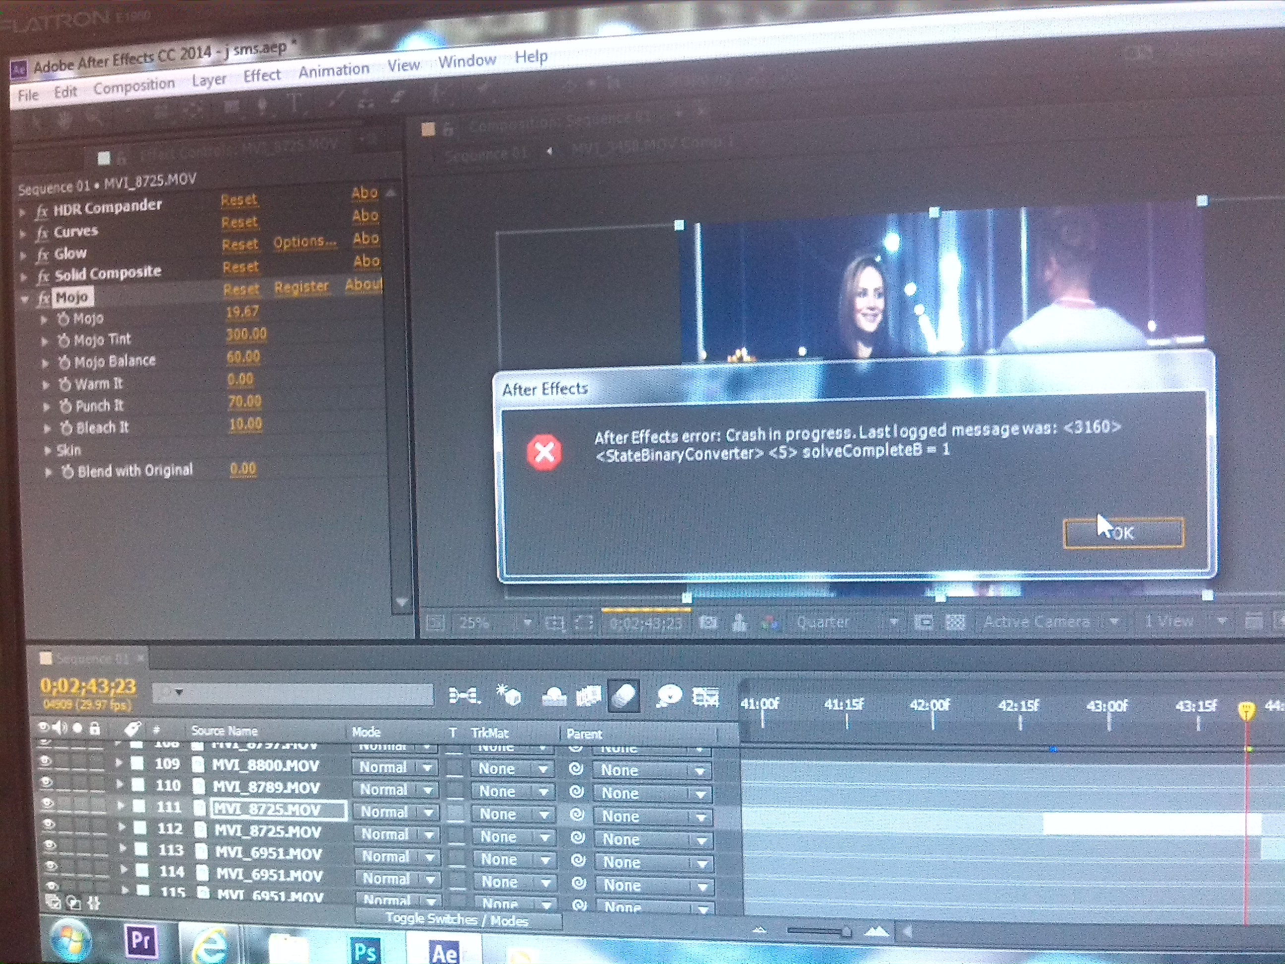Click the yellow current-time indicator in timeline
Viewport: 1285px width, 964px height.
[1246, 711]
